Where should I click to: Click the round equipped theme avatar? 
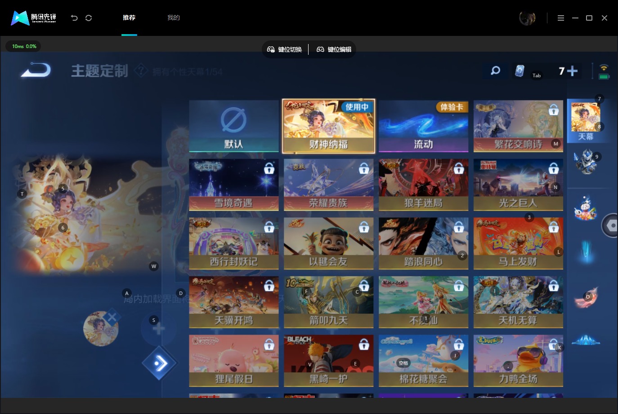[x=101, y=329]
